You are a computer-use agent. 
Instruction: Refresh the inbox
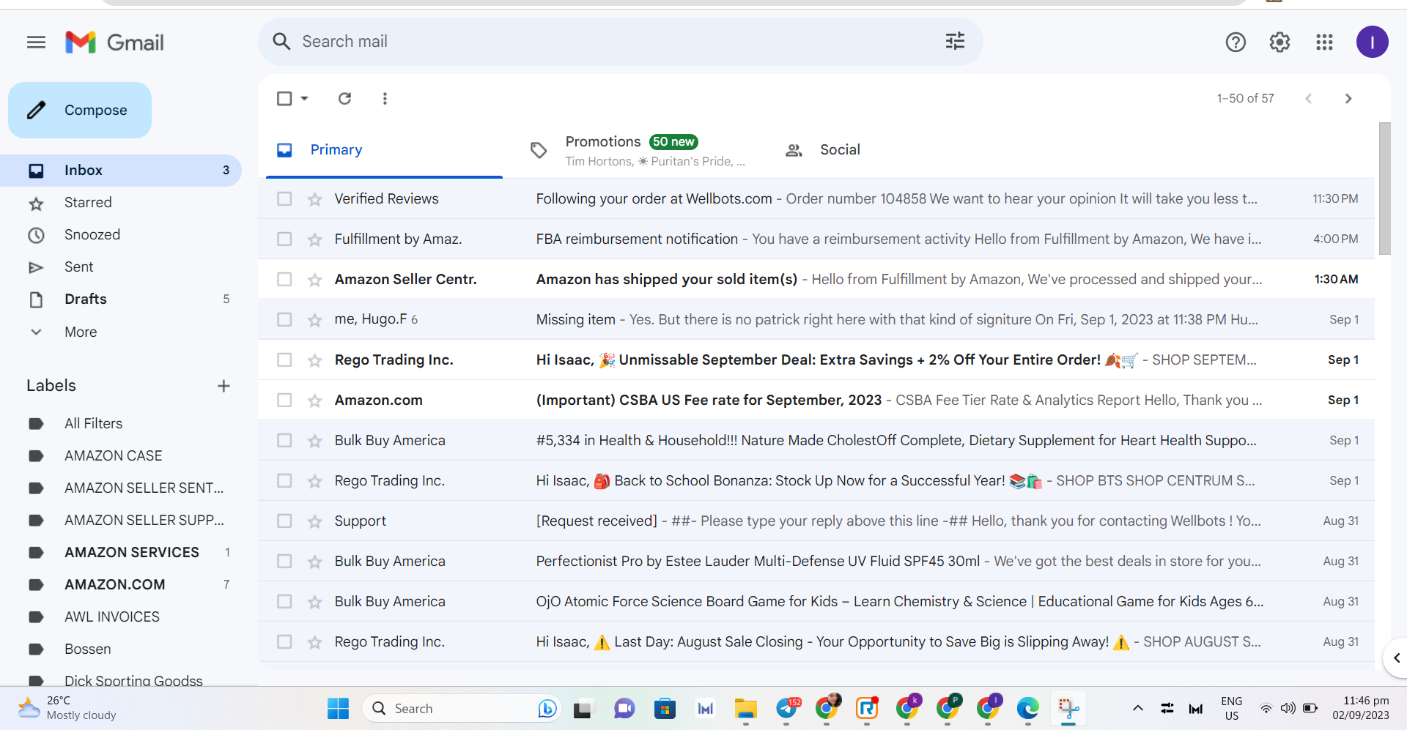coord(344,98)
